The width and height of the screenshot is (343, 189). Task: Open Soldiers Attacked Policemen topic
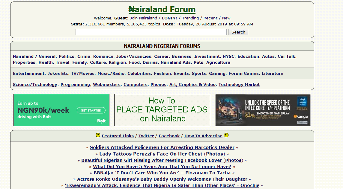162,147
